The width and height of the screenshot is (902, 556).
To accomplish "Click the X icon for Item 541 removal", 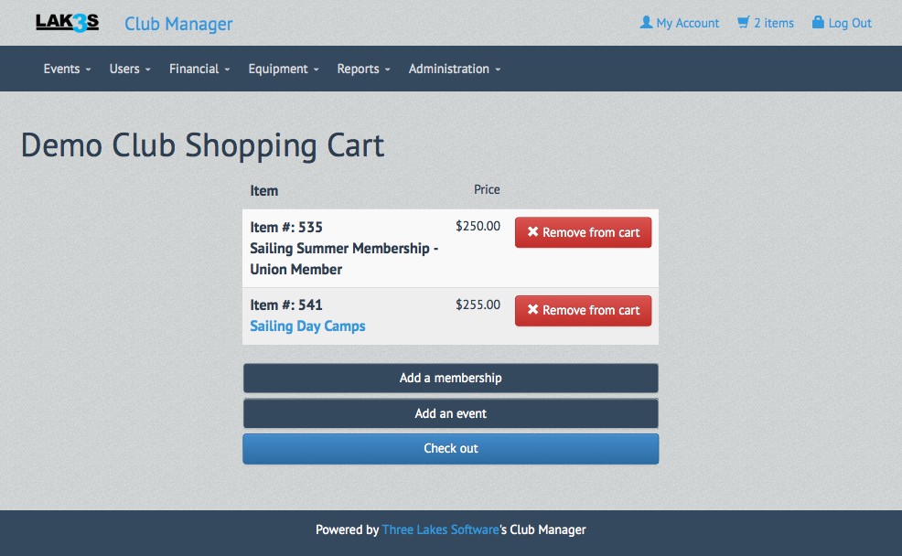I will coord(532,310).
